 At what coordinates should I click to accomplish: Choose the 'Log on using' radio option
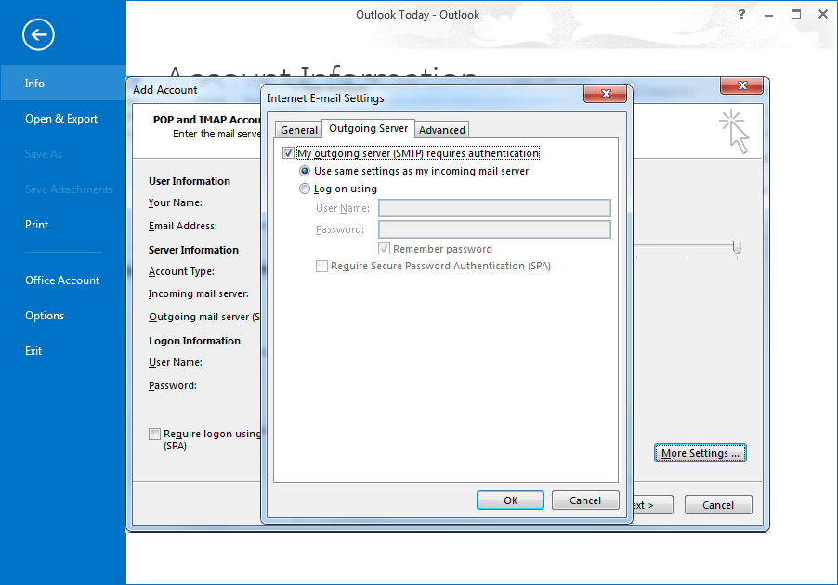click(305, 189)
